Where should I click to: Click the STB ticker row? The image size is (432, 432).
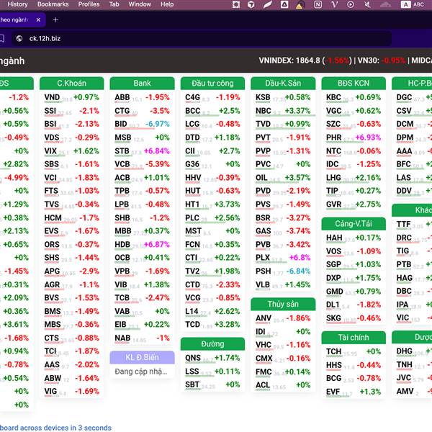pyautogui.click(x=142, y=151)
